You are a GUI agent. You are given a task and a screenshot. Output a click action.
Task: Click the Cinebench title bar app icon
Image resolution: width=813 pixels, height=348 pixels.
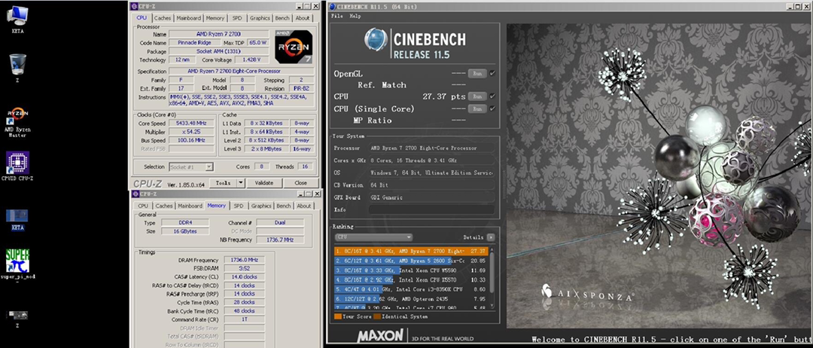(332, 7)
